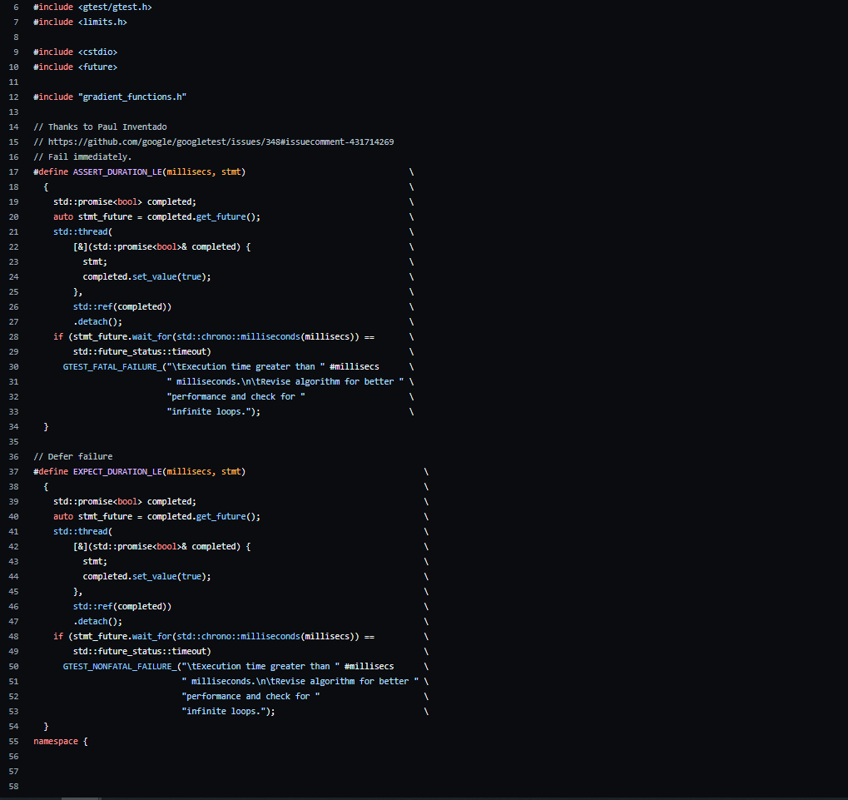Click the limits.h include statement
Image resolution: width=848 pixels, height=800 pixels.
[79, 22]
